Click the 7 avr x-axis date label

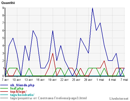click(x=5, y=80)
